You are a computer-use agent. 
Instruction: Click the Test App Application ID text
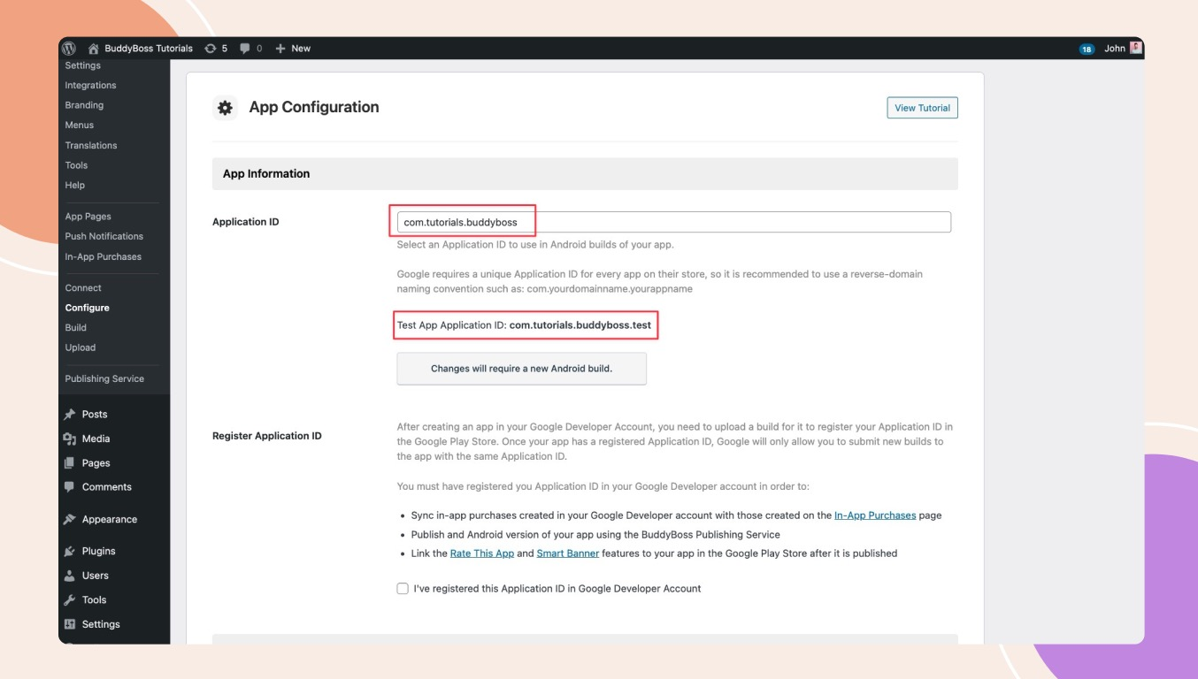coord(524,325)
